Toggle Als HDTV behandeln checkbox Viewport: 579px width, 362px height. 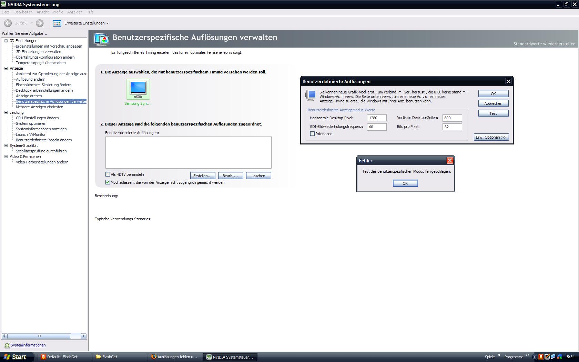point(108,174)
